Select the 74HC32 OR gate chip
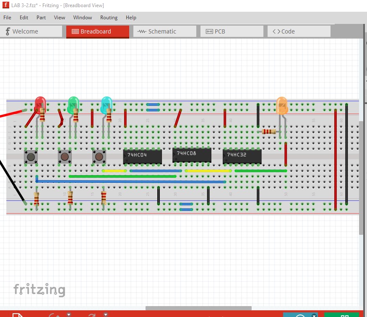Viewport: 367px width, 317px height. click(x=242, y=156)
